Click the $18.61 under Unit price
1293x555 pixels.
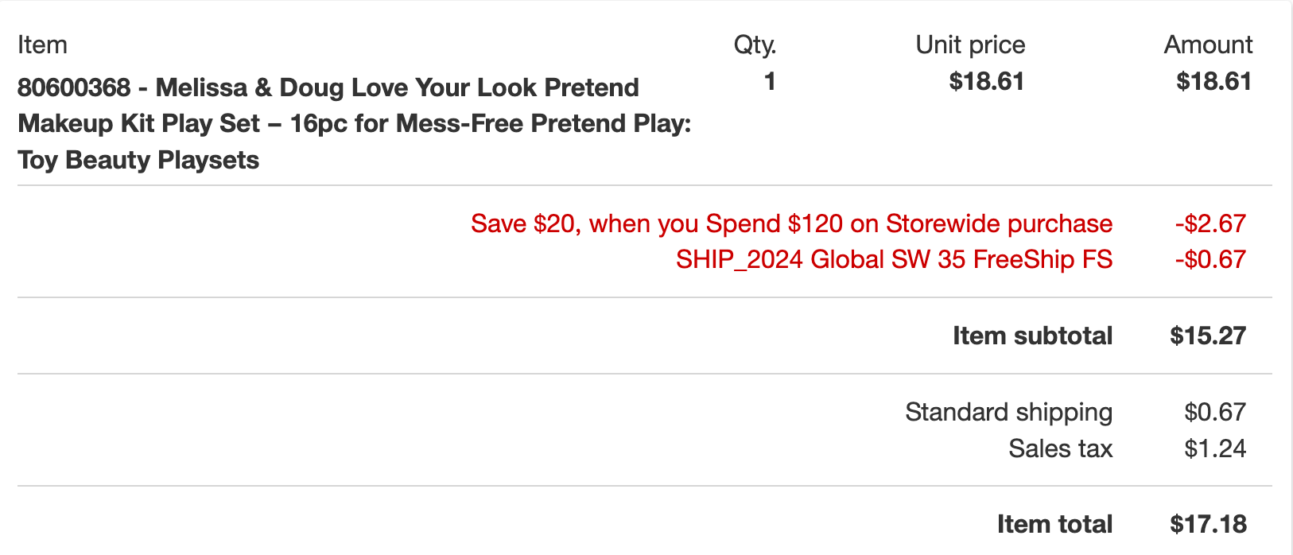point(986,81)
